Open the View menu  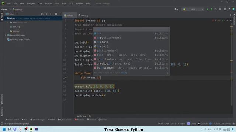pyautogui.click(x=22, y=3)
